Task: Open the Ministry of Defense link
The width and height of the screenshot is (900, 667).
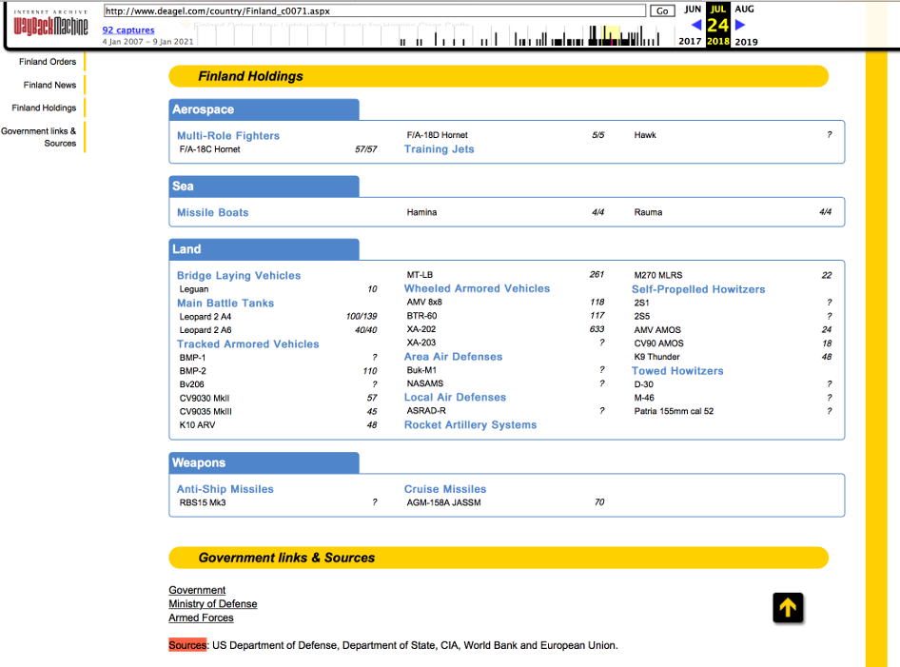Action: 212,604
